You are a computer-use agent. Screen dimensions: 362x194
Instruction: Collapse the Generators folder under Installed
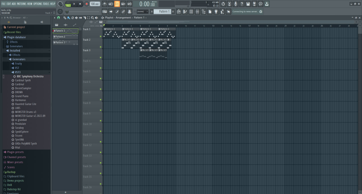coord(19,59)
